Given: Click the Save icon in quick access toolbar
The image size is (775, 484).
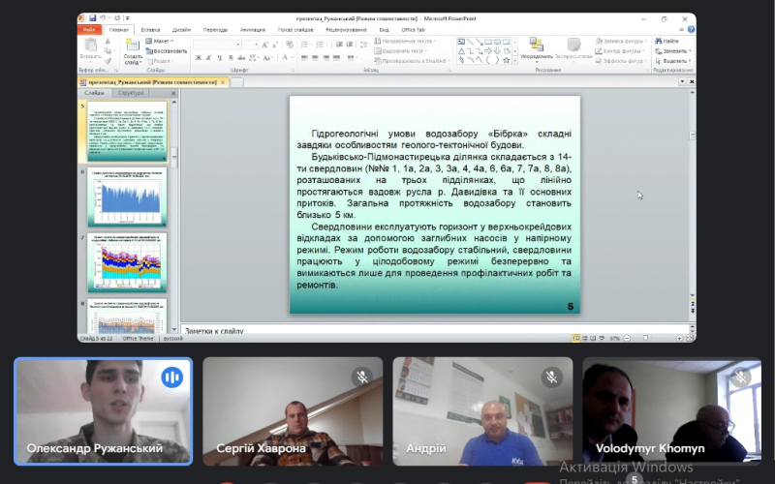Looking at the screenshot, I should point(92,18).
